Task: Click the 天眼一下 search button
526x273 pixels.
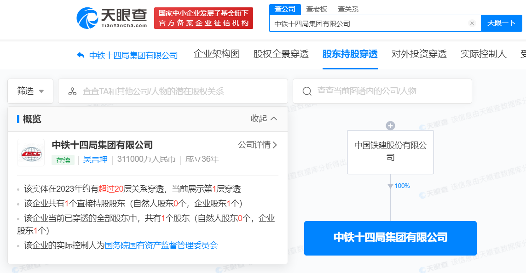Action: 501,23
